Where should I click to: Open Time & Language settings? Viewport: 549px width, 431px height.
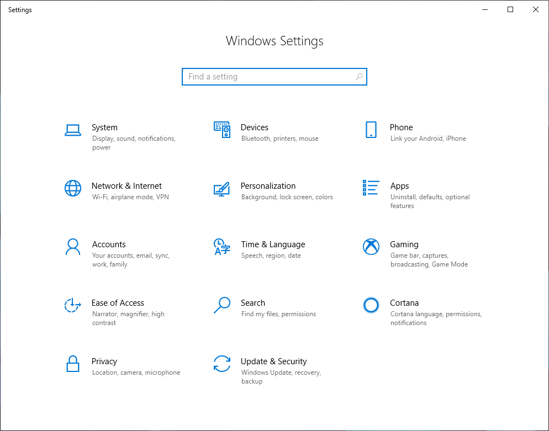click(273, 244)
